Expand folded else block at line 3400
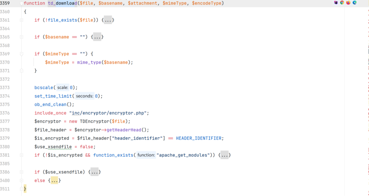The height and width of the screenshot is (196, 369). [x=22, y=180]
